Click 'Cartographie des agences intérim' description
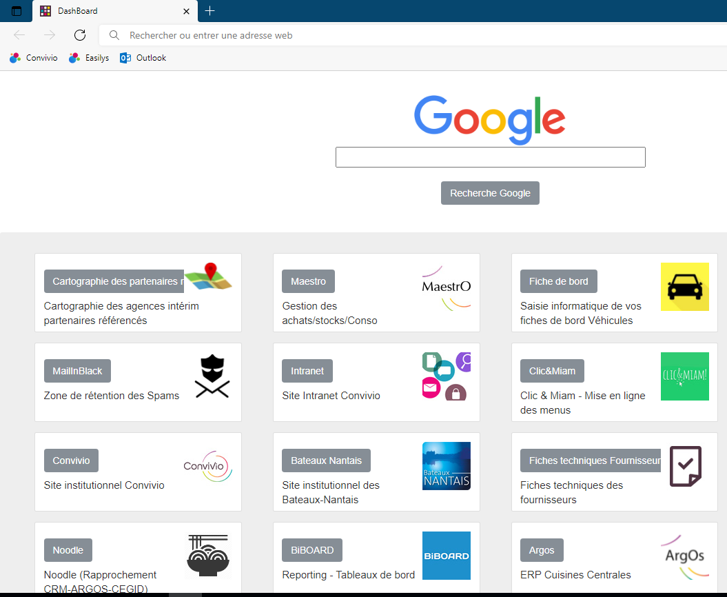 121,313
